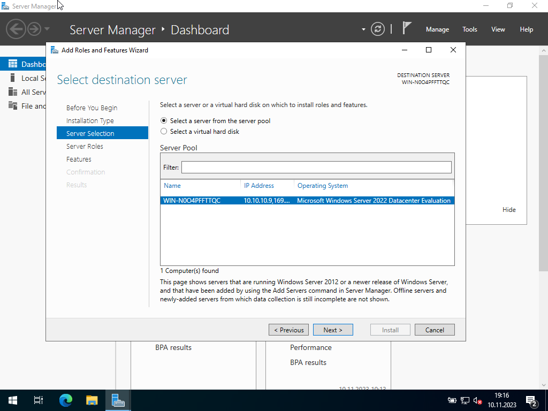Go to Installation Type step

click(90, 120)
